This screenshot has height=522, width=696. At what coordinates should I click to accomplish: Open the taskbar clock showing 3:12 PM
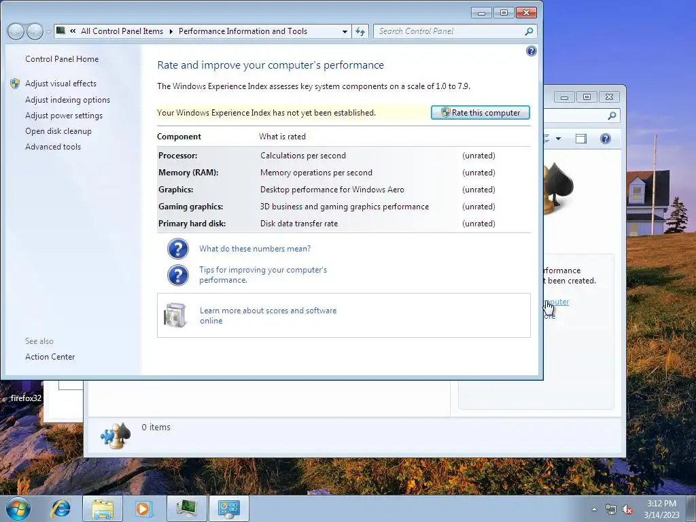[661, 509]
